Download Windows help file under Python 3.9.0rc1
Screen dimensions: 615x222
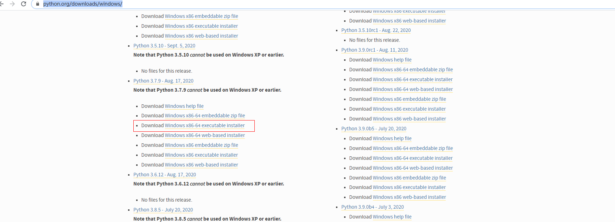coord(392,60)
